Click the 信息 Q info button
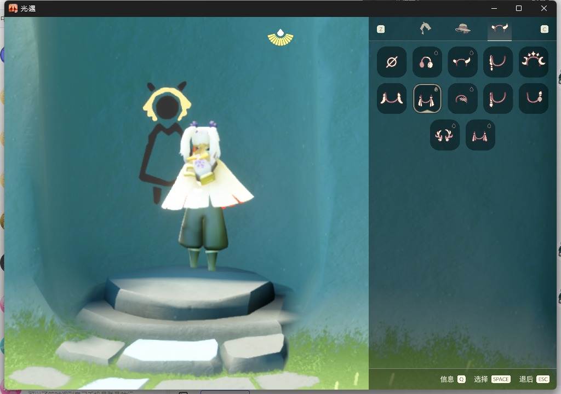561x394 pixels. point(453,379)
